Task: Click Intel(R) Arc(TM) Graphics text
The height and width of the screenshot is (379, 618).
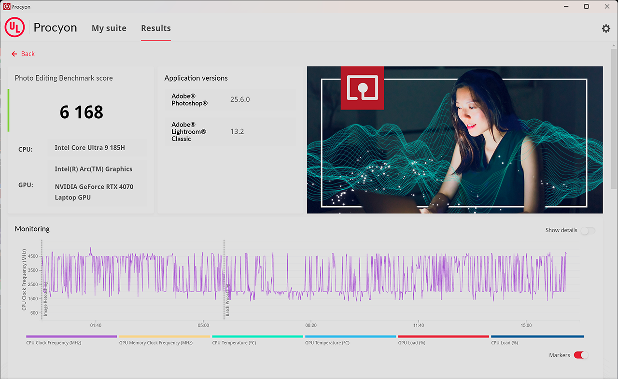Action: (94, 169)
